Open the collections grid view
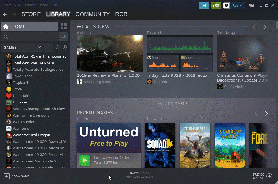 tap(64, 26)
